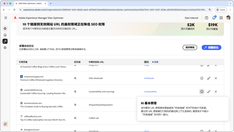This screenshot has height=132, width=234.
Task: Open the /wholesale suggested link
Action: [149, 78]
